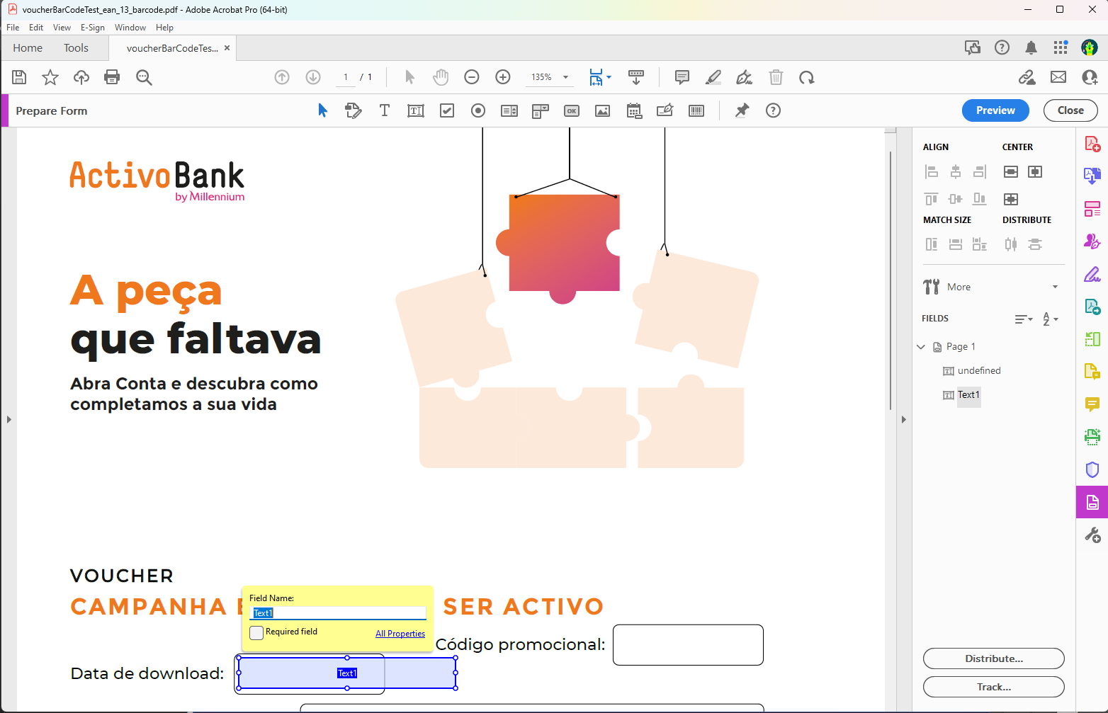Click the Add Check Box tool

pos(447,110)
